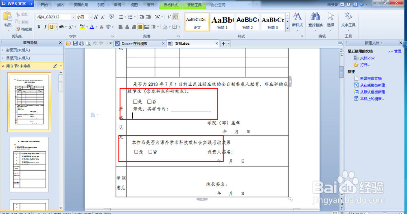Click the strikethrough AB icon
This screenshot has width=407, height=214.
61,27
